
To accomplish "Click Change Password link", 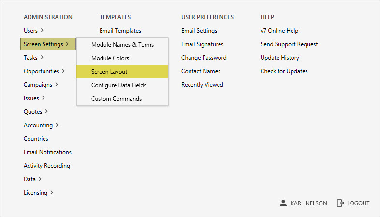I will (204, 58).
